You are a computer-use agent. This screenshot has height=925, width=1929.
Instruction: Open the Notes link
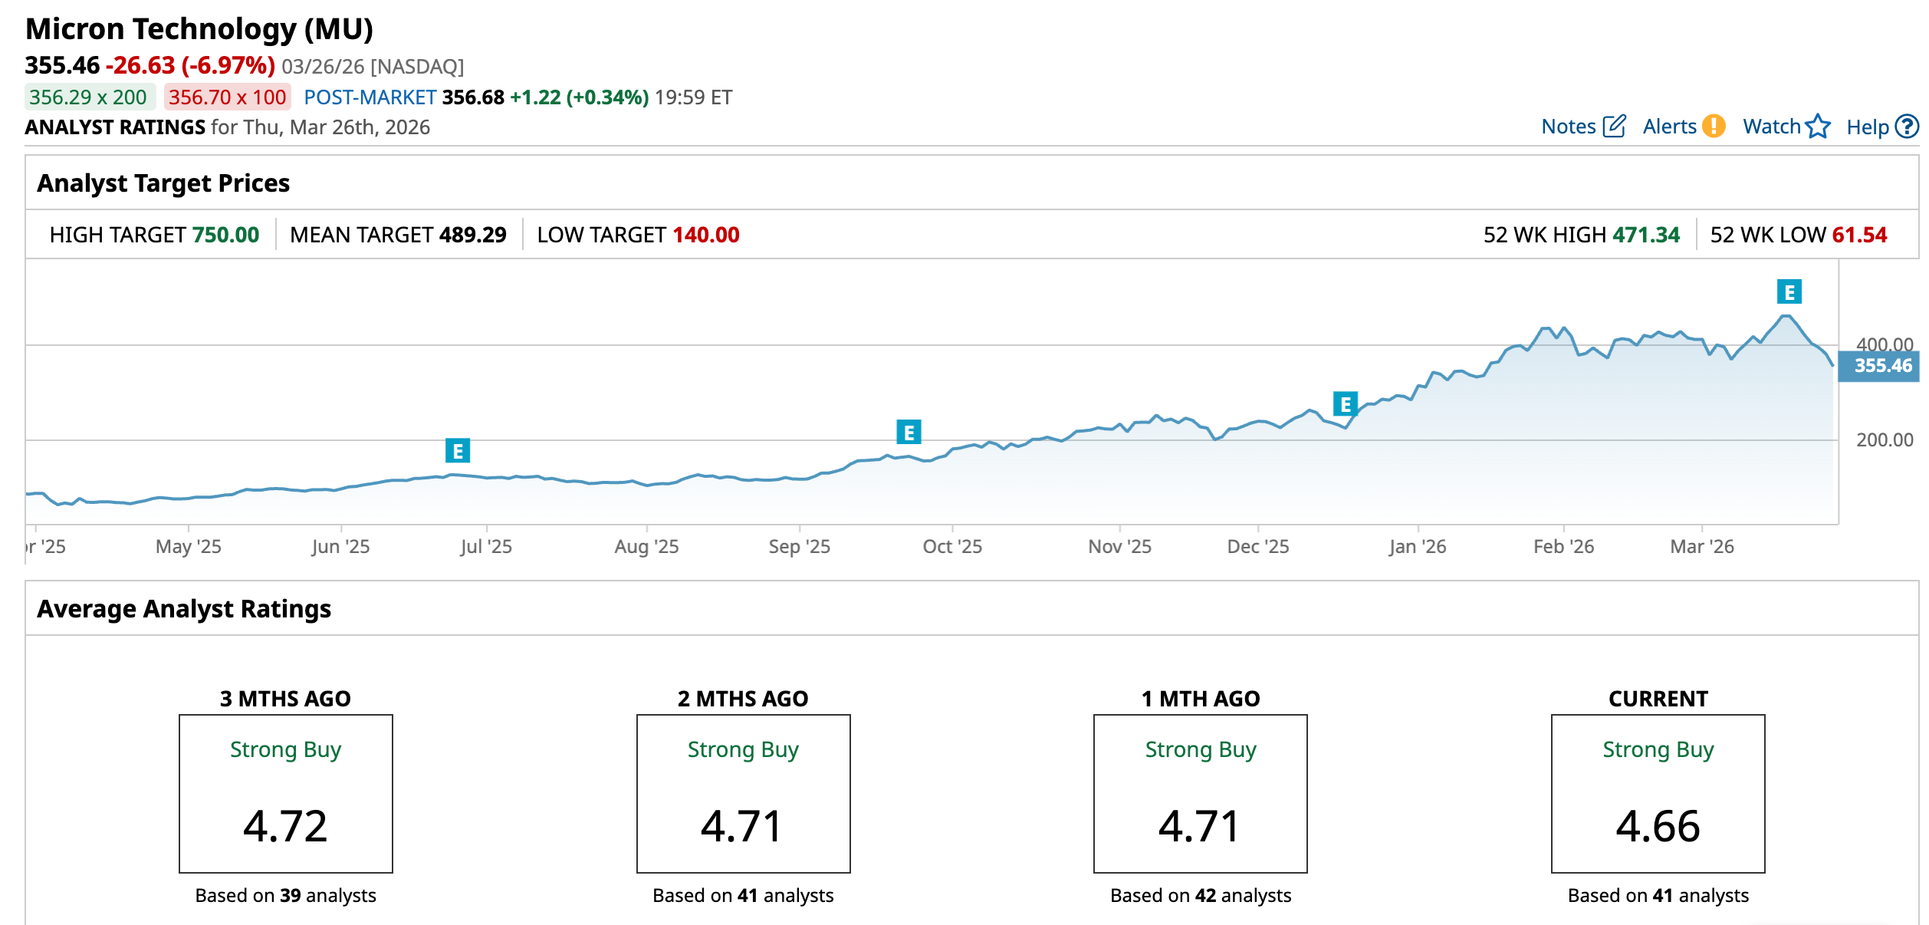[1568, 127]
